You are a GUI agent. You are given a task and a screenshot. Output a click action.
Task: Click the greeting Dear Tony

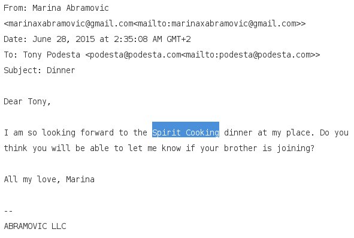(x=27, y=102)
